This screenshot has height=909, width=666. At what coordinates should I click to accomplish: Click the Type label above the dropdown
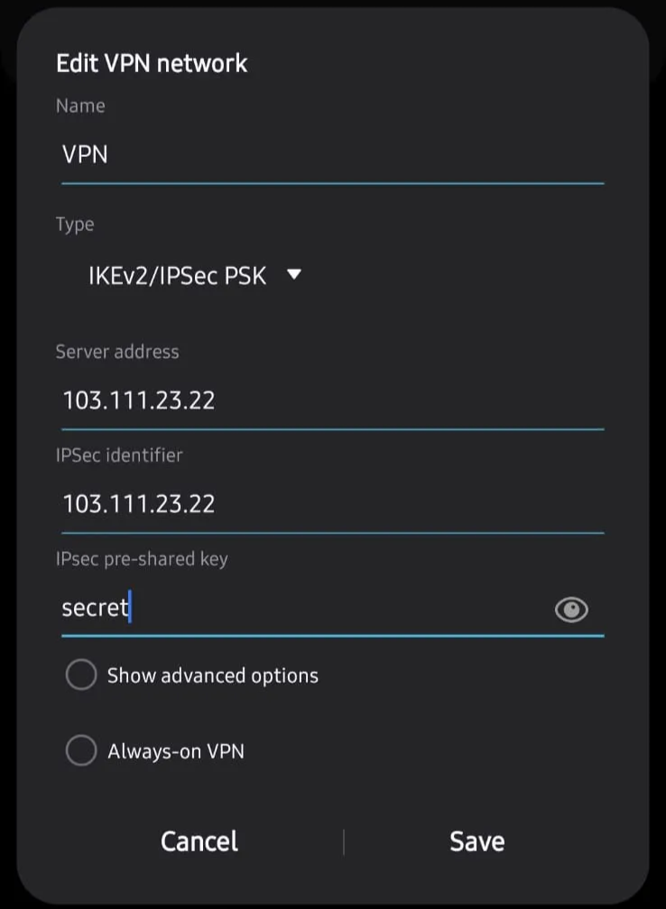click(75, 225)
